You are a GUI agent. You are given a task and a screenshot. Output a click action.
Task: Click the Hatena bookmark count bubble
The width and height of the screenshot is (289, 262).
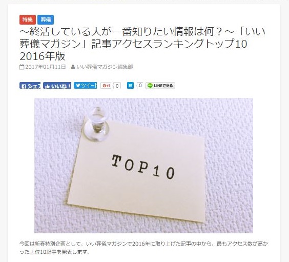point(140,85)
